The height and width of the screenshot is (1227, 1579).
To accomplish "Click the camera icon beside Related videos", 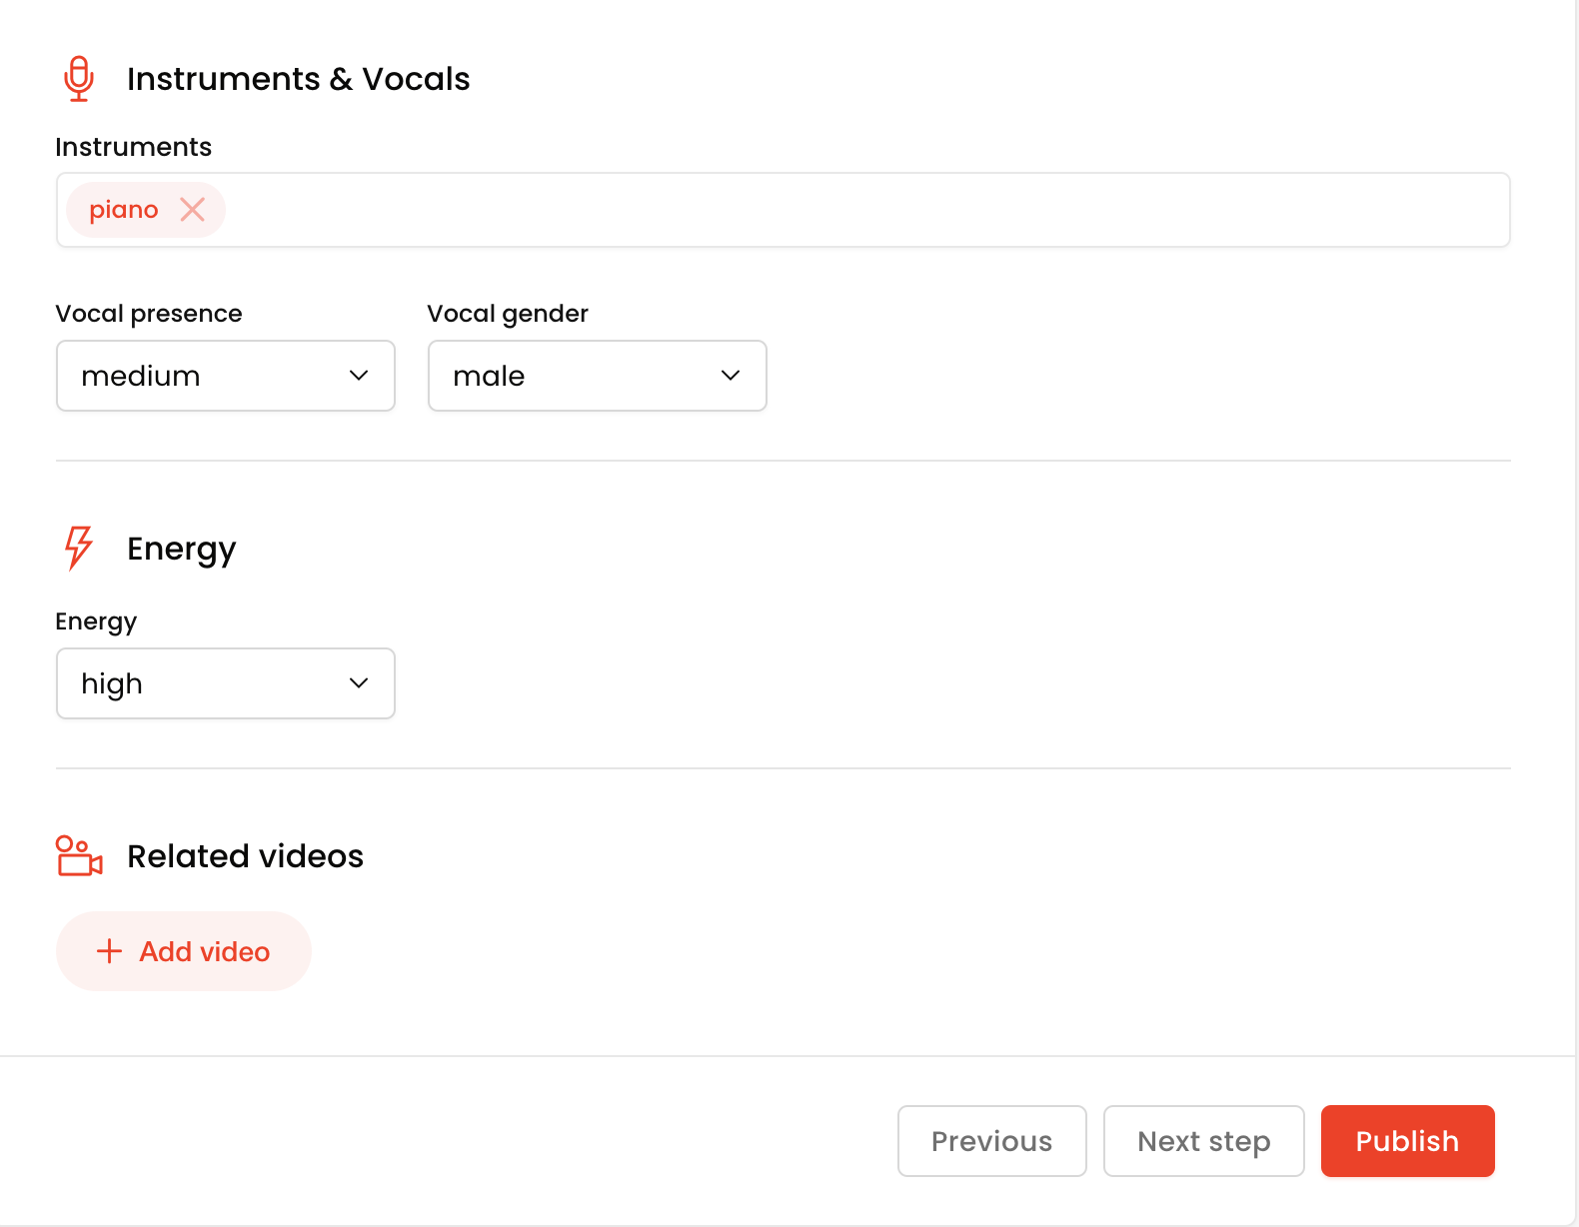I will pos(79,856).
